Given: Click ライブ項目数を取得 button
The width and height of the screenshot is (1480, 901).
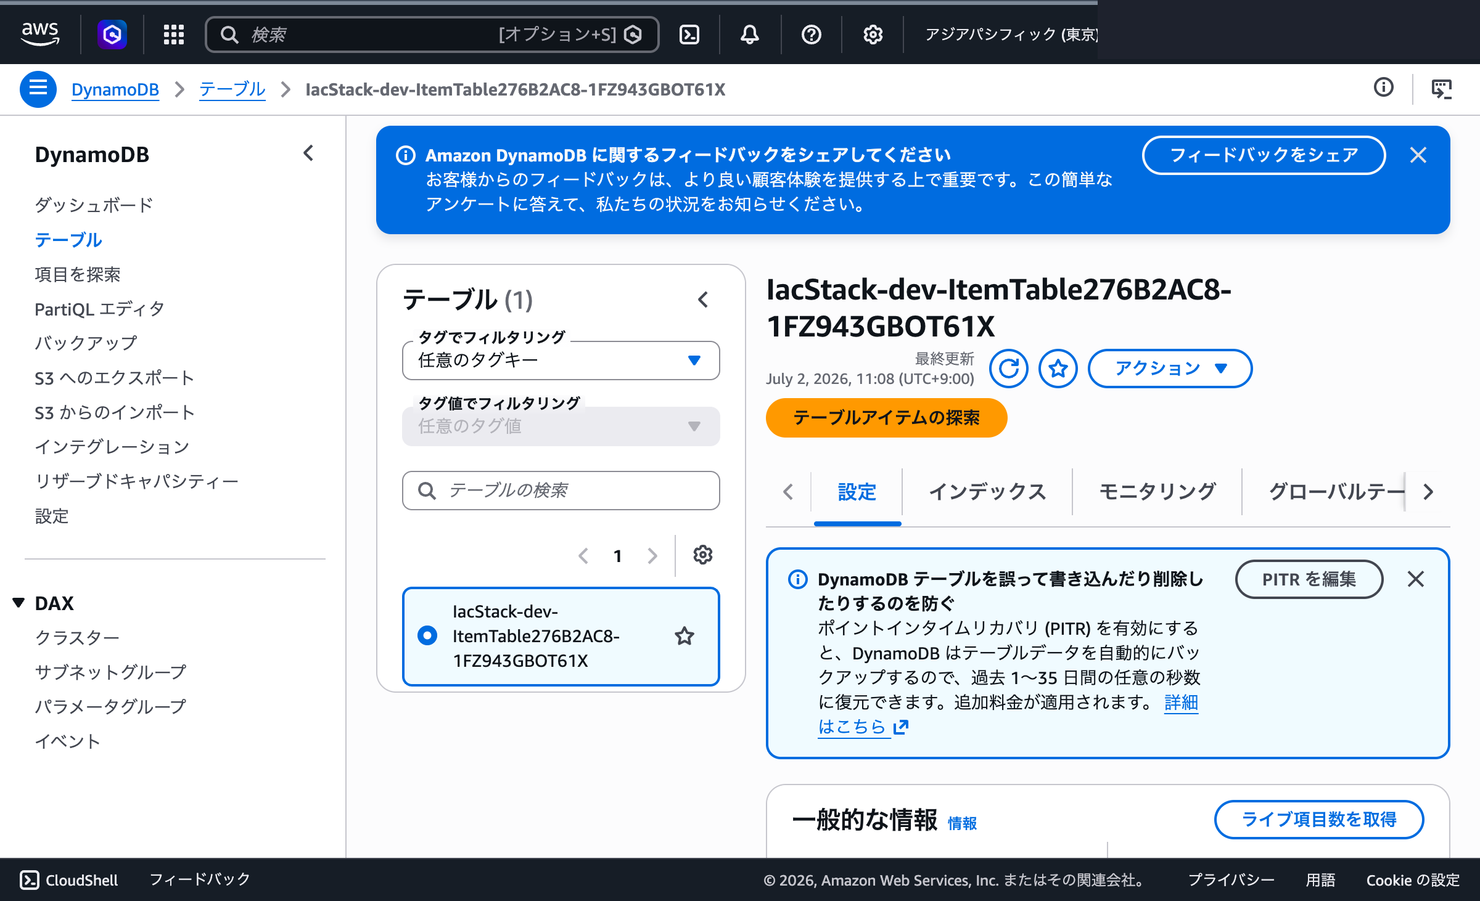Looking at the screenshot, I should click(1318, 820).
